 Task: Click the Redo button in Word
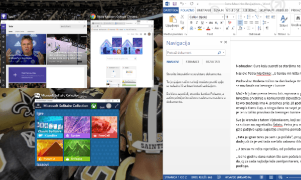[192, 3]
